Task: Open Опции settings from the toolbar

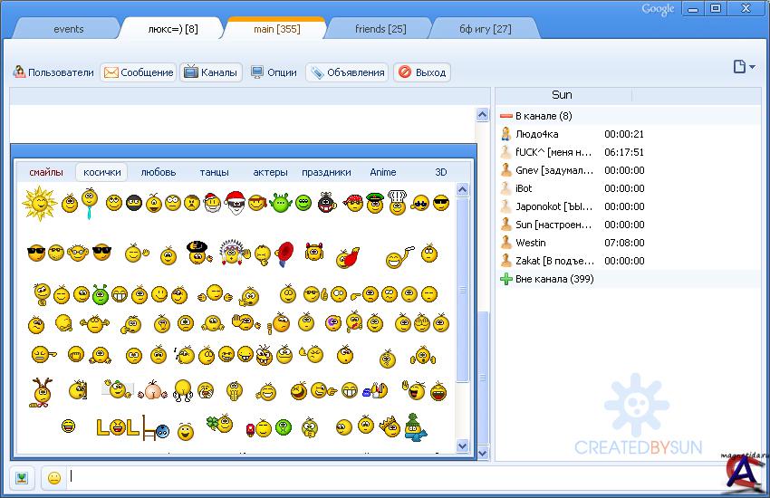Action: click(x=274, y=72)
